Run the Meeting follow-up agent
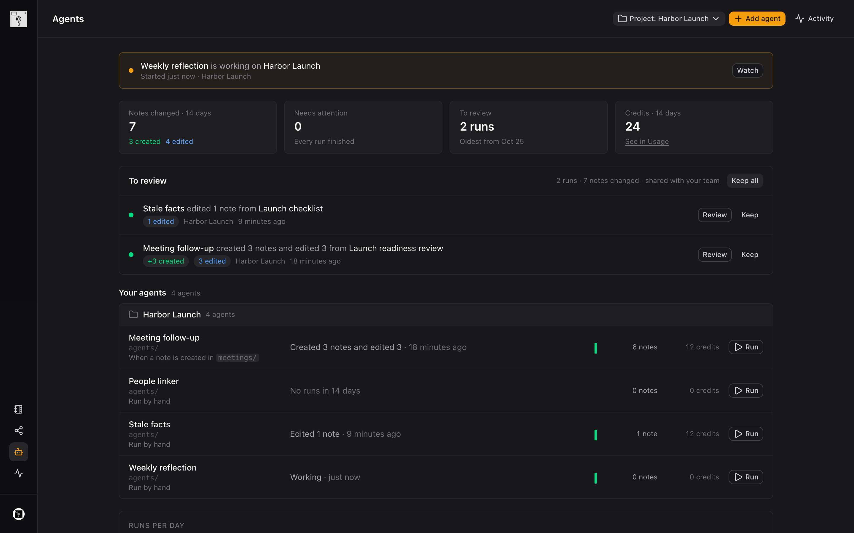The image size is (854, 533). 746,347
